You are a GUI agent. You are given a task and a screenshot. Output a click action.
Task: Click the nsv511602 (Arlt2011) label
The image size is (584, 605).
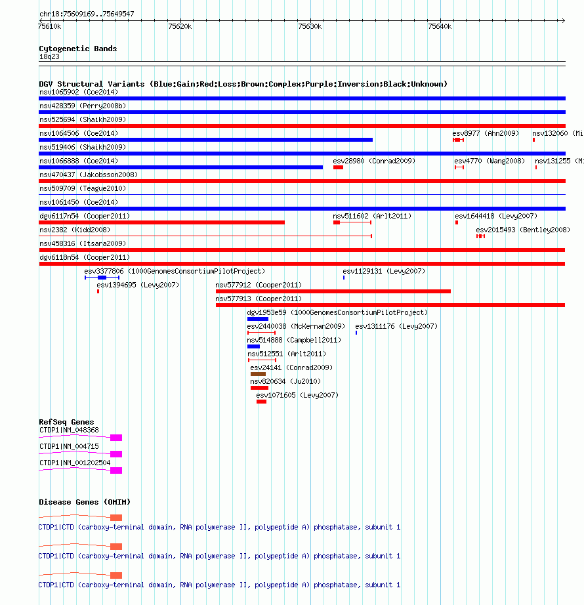click(x=372, y=216)
